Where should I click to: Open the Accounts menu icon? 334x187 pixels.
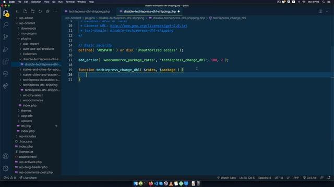[x=6, y=156]
